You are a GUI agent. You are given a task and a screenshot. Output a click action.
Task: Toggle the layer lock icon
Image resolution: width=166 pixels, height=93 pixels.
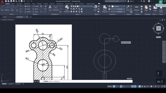coord(75,6)
